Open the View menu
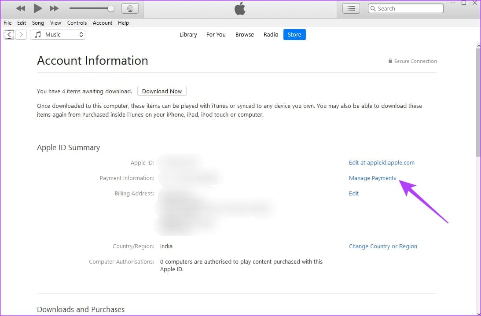Viewport: 481px width, 316px height. (55, 23)
